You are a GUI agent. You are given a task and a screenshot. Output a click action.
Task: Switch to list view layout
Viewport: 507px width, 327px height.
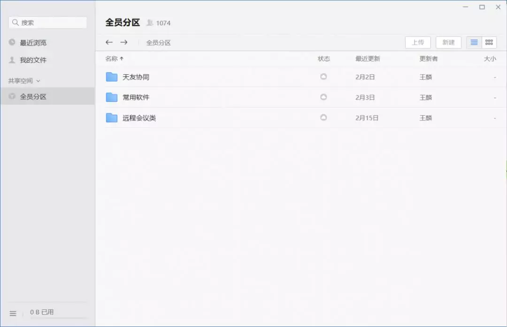click(x=474, y=42)
